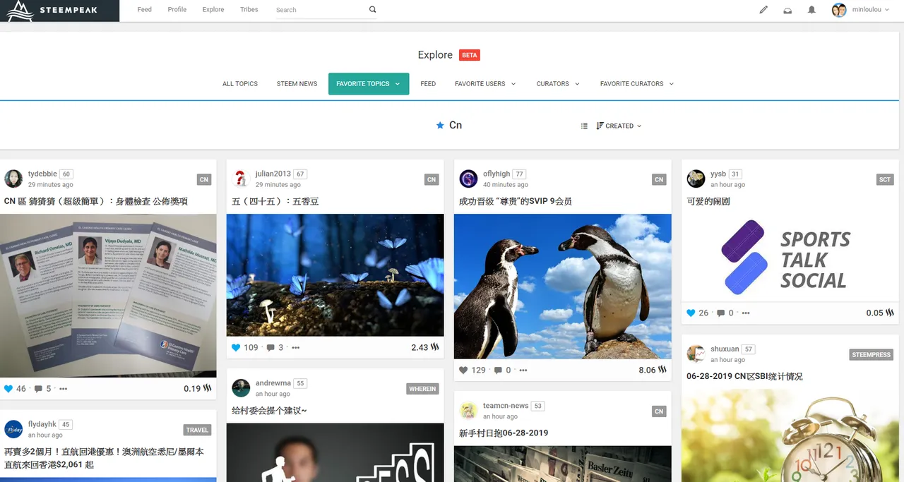The image size is (904, 482).
Task: Click oflyhigh's avatar
Action: pos(468,179)
